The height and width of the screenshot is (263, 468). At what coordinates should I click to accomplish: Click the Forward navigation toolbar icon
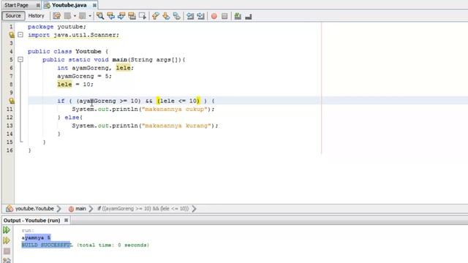[83, 16]
